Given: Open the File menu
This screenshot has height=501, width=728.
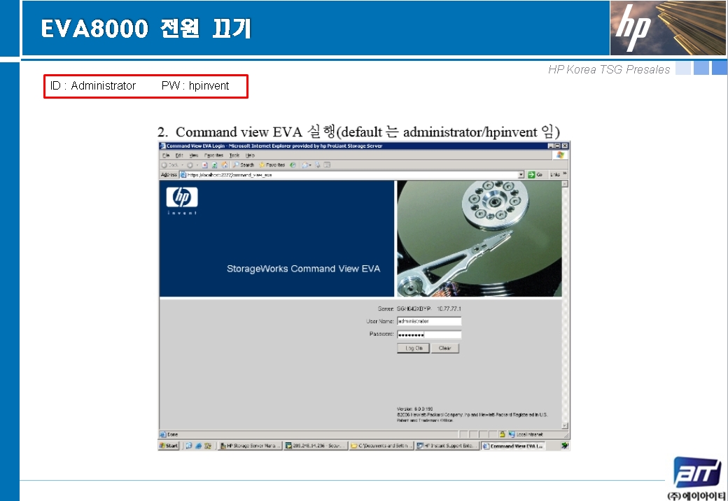Looking at the screenshot, I should (x=166, y=155).
